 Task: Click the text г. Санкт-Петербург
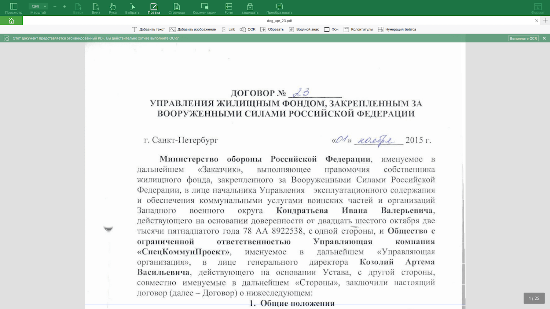[181, 140]
